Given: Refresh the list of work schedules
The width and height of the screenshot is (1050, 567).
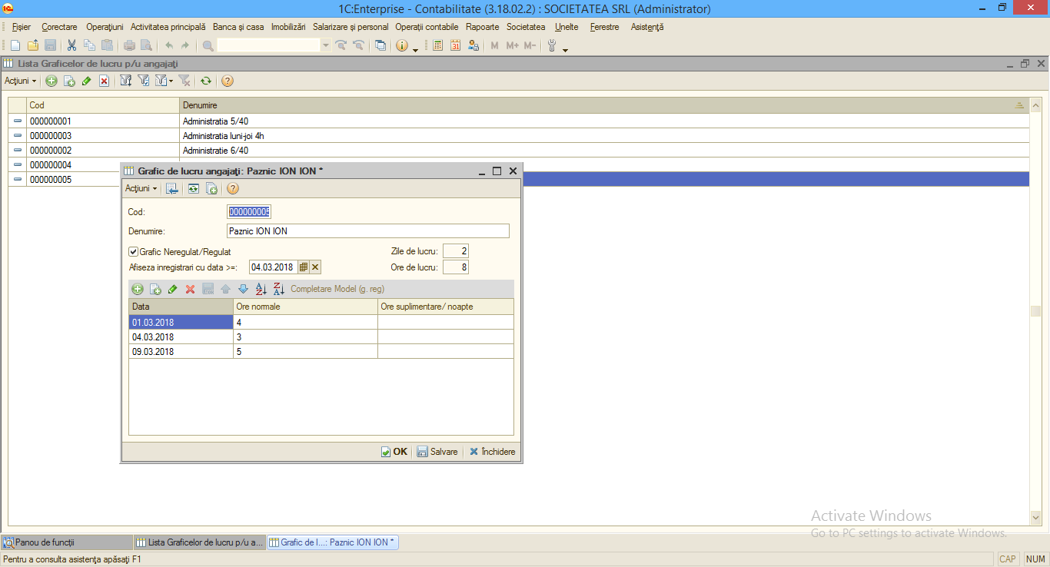Looking at the screenshot, I should tap(206, 81).
